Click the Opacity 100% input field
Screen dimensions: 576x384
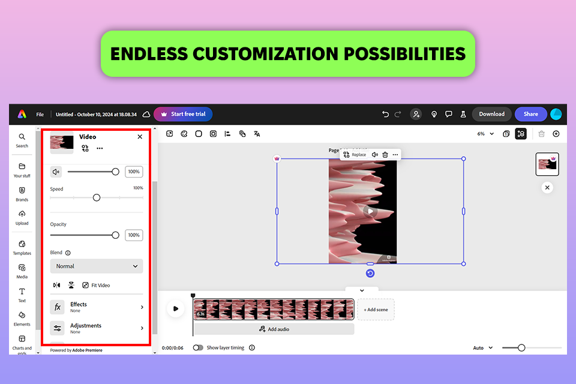[134, 235]
